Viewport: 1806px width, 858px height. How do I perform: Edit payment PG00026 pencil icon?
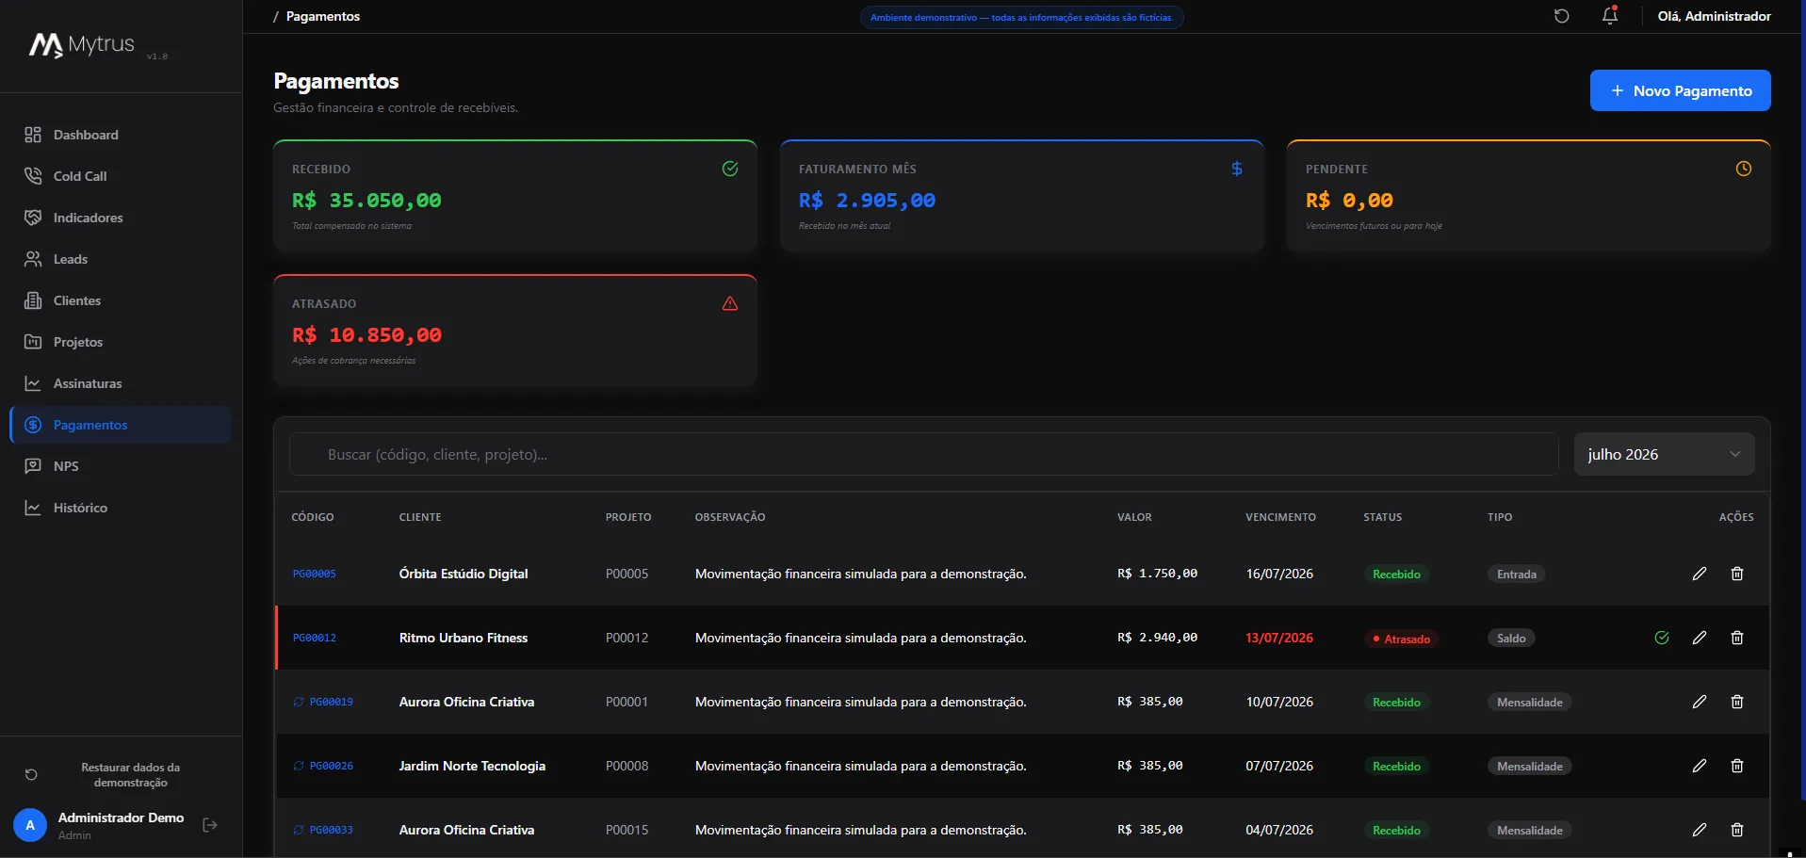coord(1700,766)
